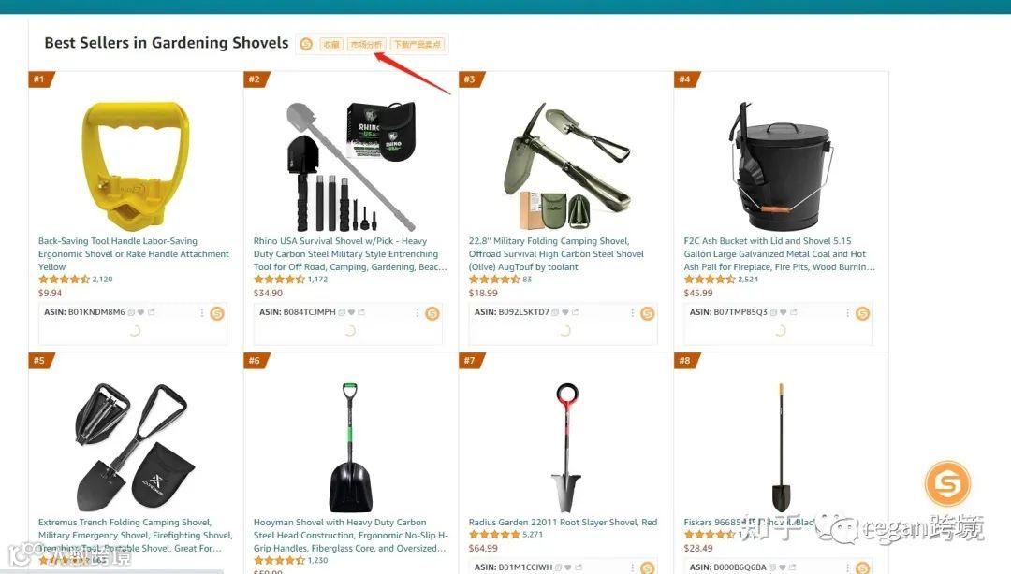Click the large floating orange S button
Viewport: 1011px width, 574px height.
click(x=947, y=483)
